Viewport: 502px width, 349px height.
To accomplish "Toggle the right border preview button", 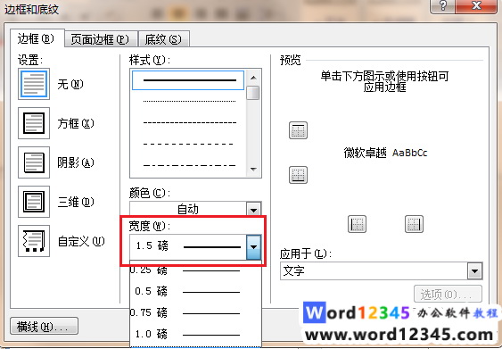I will [414, 224].
